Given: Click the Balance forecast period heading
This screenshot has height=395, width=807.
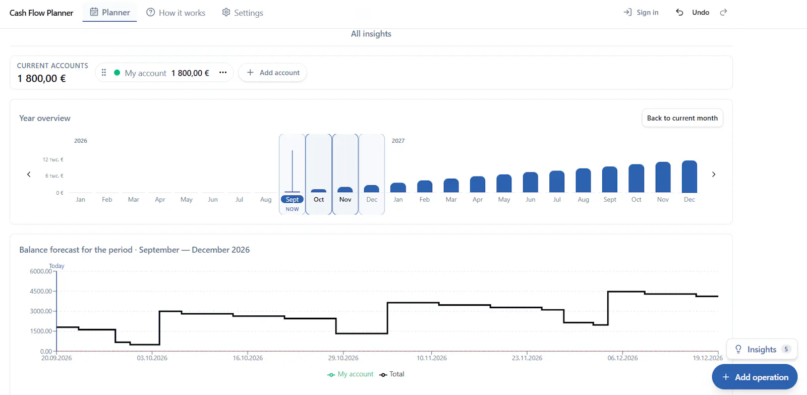Looking at the screenshot, I should (x=134, y=250).
